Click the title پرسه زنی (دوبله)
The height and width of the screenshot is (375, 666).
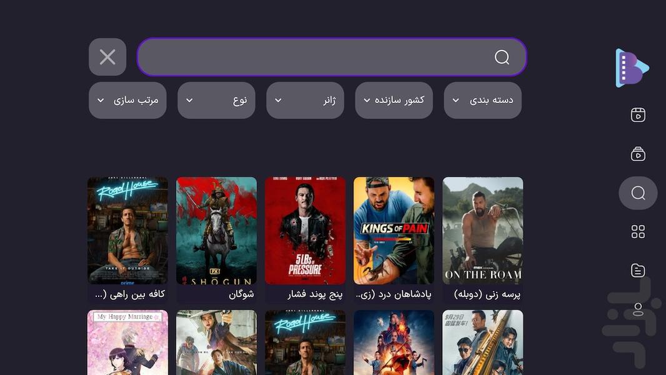(487, 294)
